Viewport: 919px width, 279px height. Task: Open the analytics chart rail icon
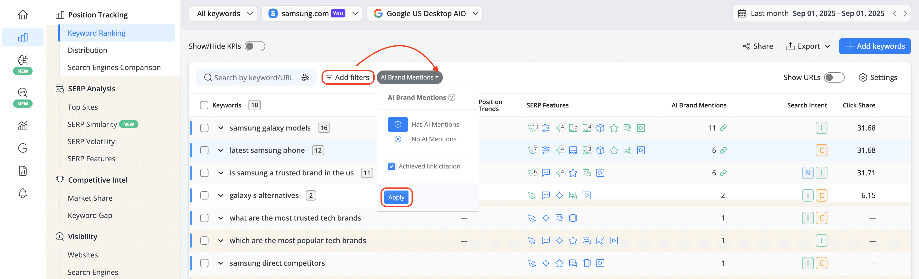click(x=23, y=126)
